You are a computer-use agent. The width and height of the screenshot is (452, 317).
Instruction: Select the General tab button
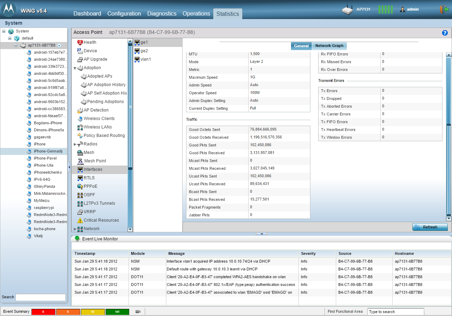[301, 46]
